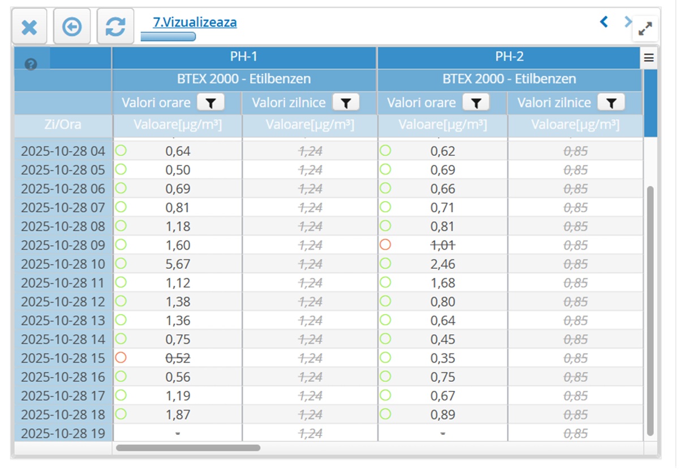Screen dimensions: 679x475
Task: Toggle the green circle for PH-1 value 5,67
Action: click(120, 263)
